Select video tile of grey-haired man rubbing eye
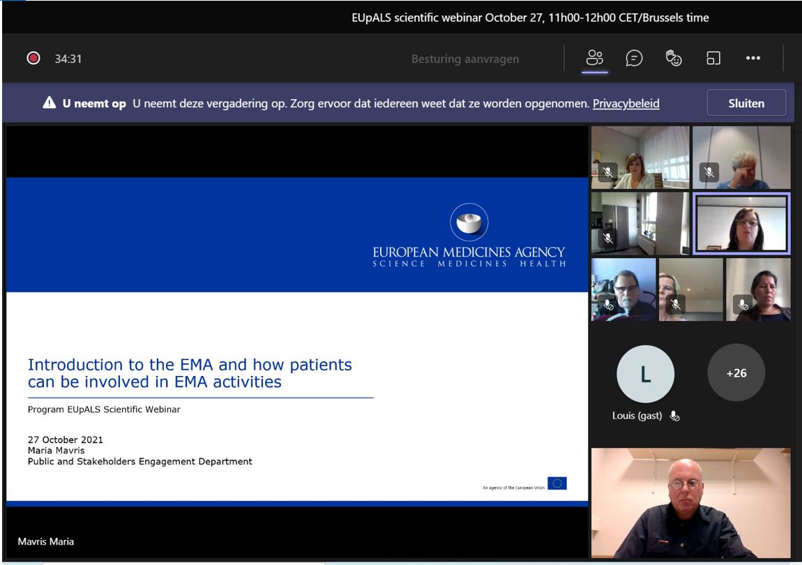The height and width of the screenshot is (565, 802). click(741, 158)
